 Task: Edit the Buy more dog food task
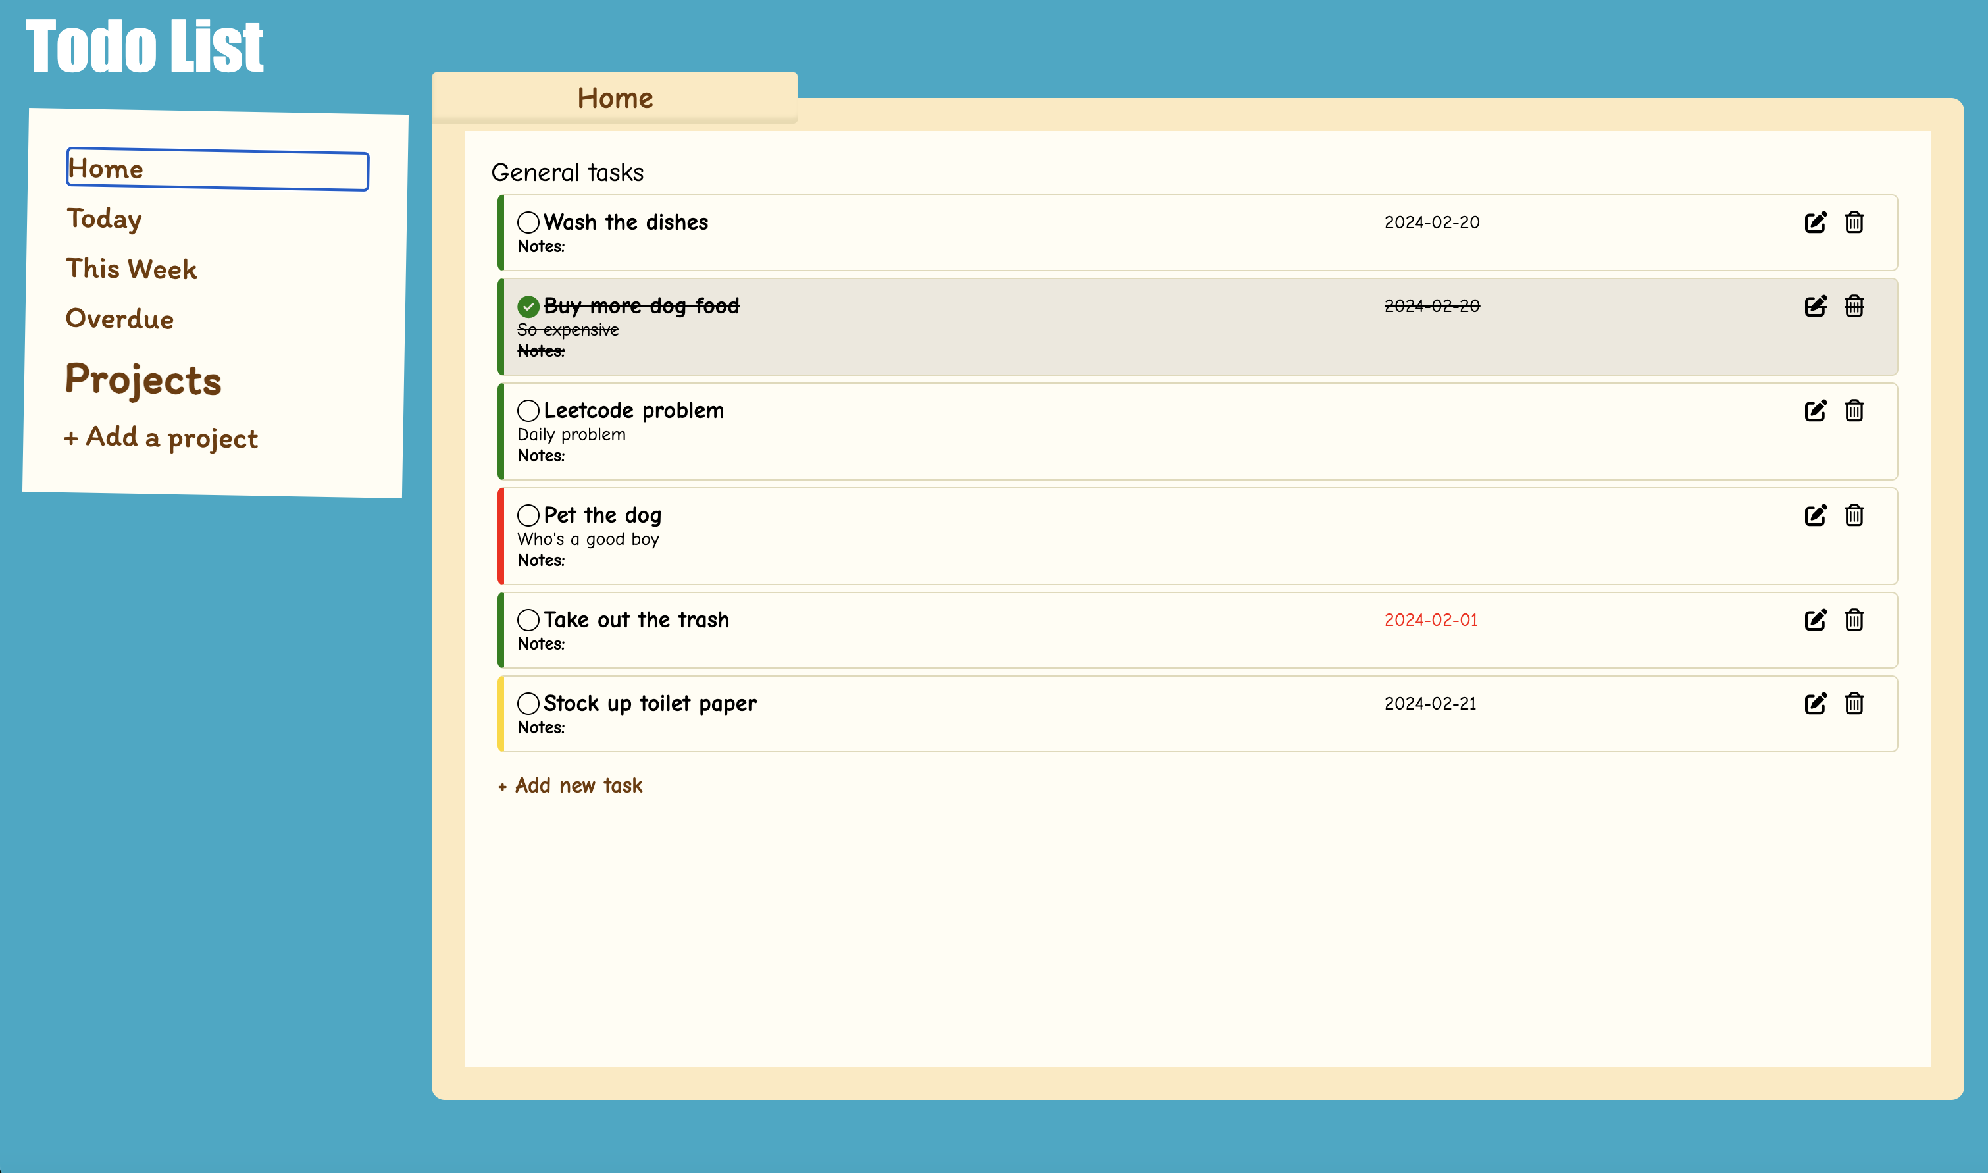1815,306
